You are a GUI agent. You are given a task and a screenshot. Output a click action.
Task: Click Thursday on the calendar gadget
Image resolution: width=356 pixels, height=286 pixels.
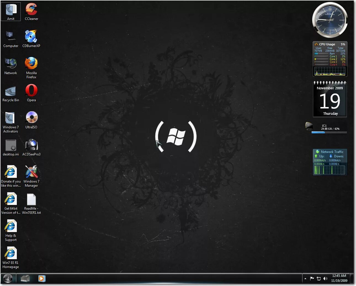330,113
